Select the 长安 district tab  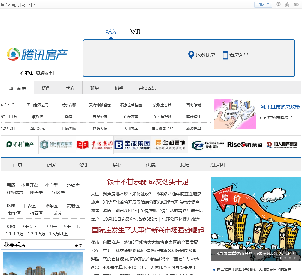(70, 88)
